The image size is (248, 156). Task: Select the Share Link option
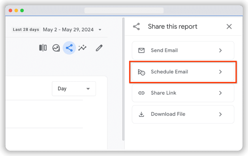coord(183,93)
